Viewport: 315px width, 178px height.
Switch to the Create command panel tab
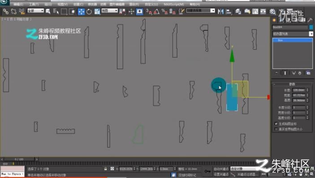[x=274, y=20]
